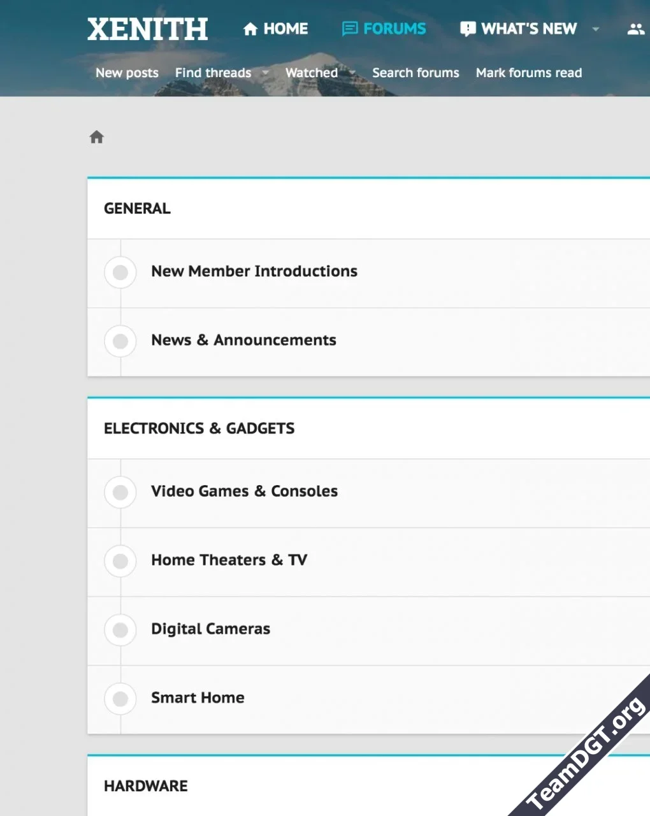Click the Home Theaters & TV status icon
650x816 pixels.
pos(120,562)
